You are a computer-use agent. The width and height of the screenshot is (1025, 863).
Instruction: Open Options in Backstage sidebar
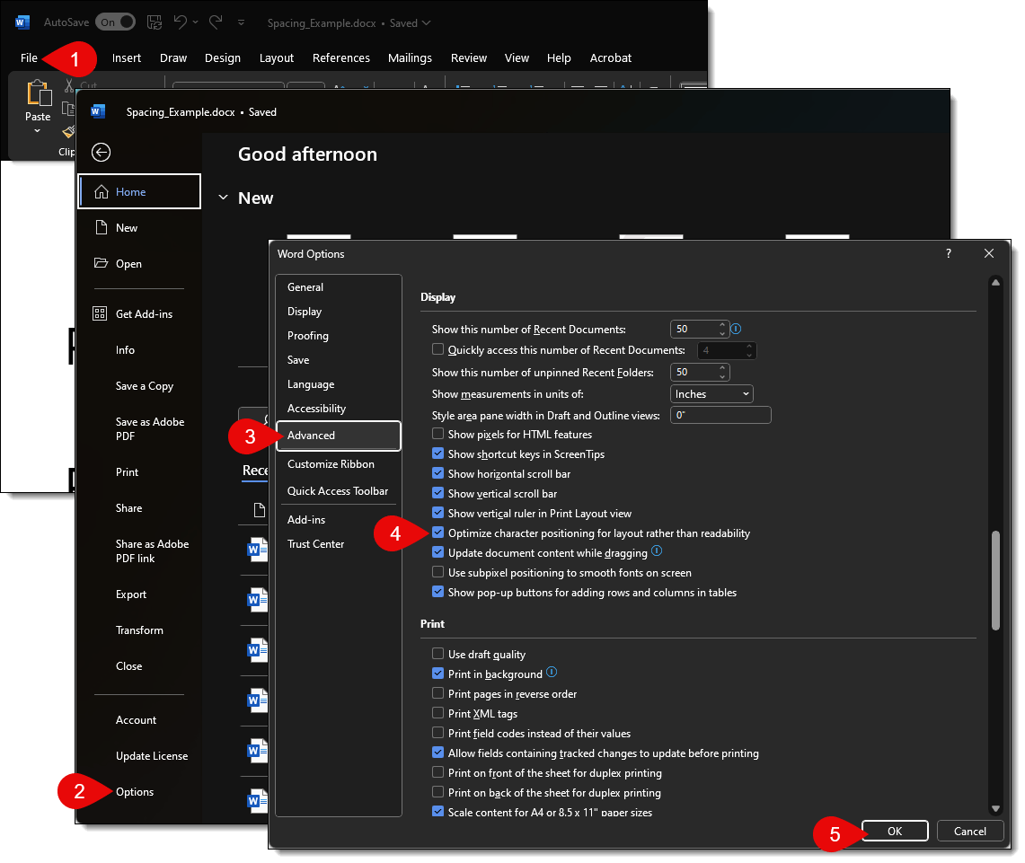(x=135, y=792)
